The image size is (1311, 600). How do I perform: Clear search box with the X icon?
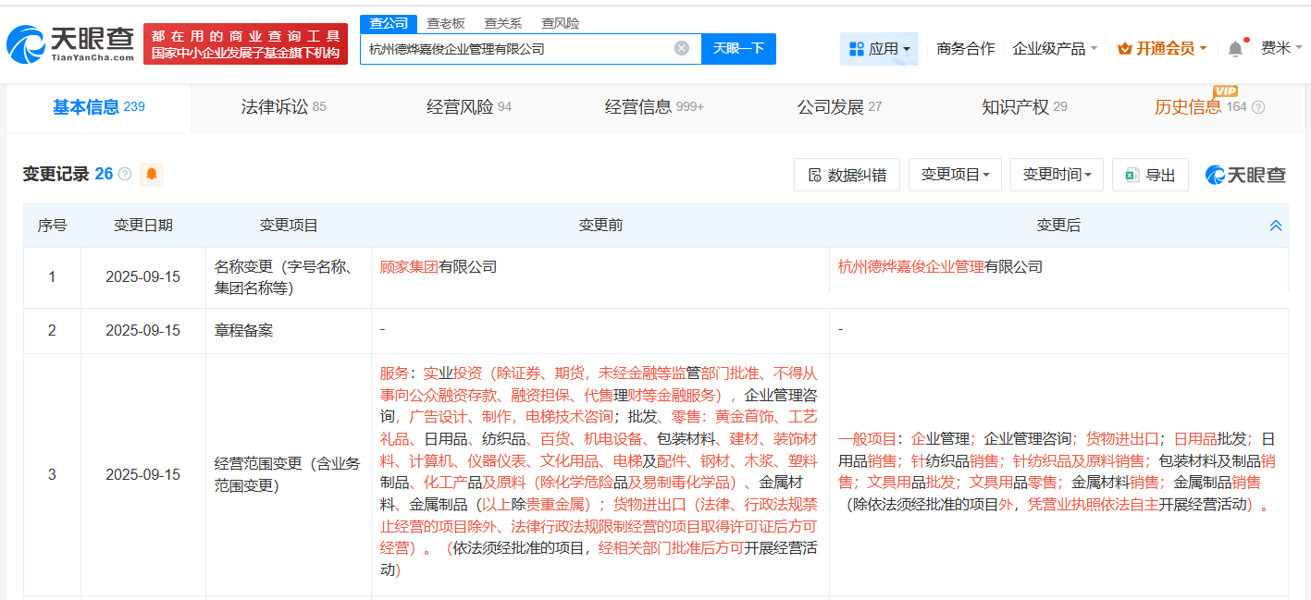click(682, 48)
